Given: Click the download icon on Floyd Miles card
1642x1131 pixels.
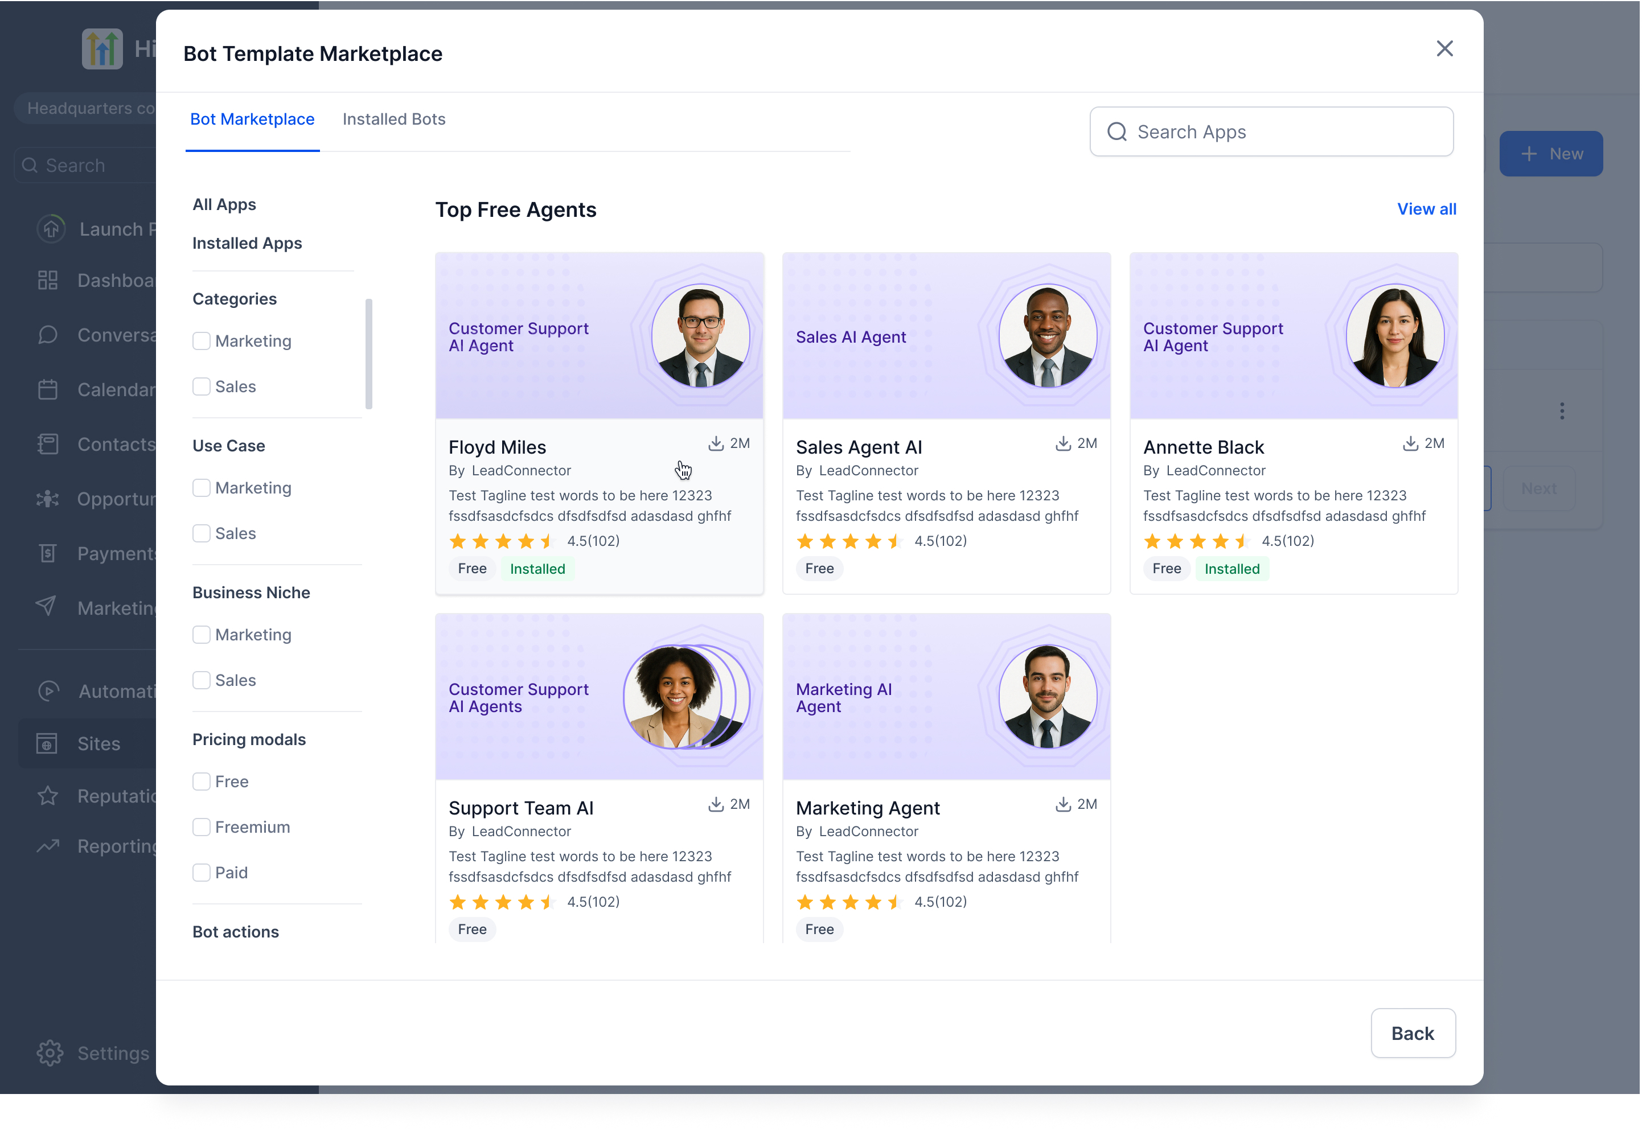Looking at the screenshot, I should (x=716, y=443).
